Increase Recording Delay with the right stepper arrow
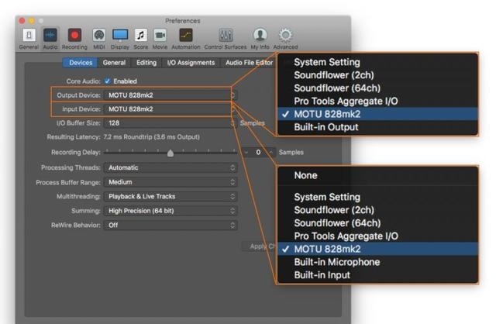 coord(271,153)
